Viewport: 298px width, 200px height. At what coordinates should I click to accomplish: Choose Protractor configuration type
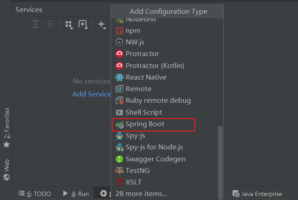pos(167,54)
